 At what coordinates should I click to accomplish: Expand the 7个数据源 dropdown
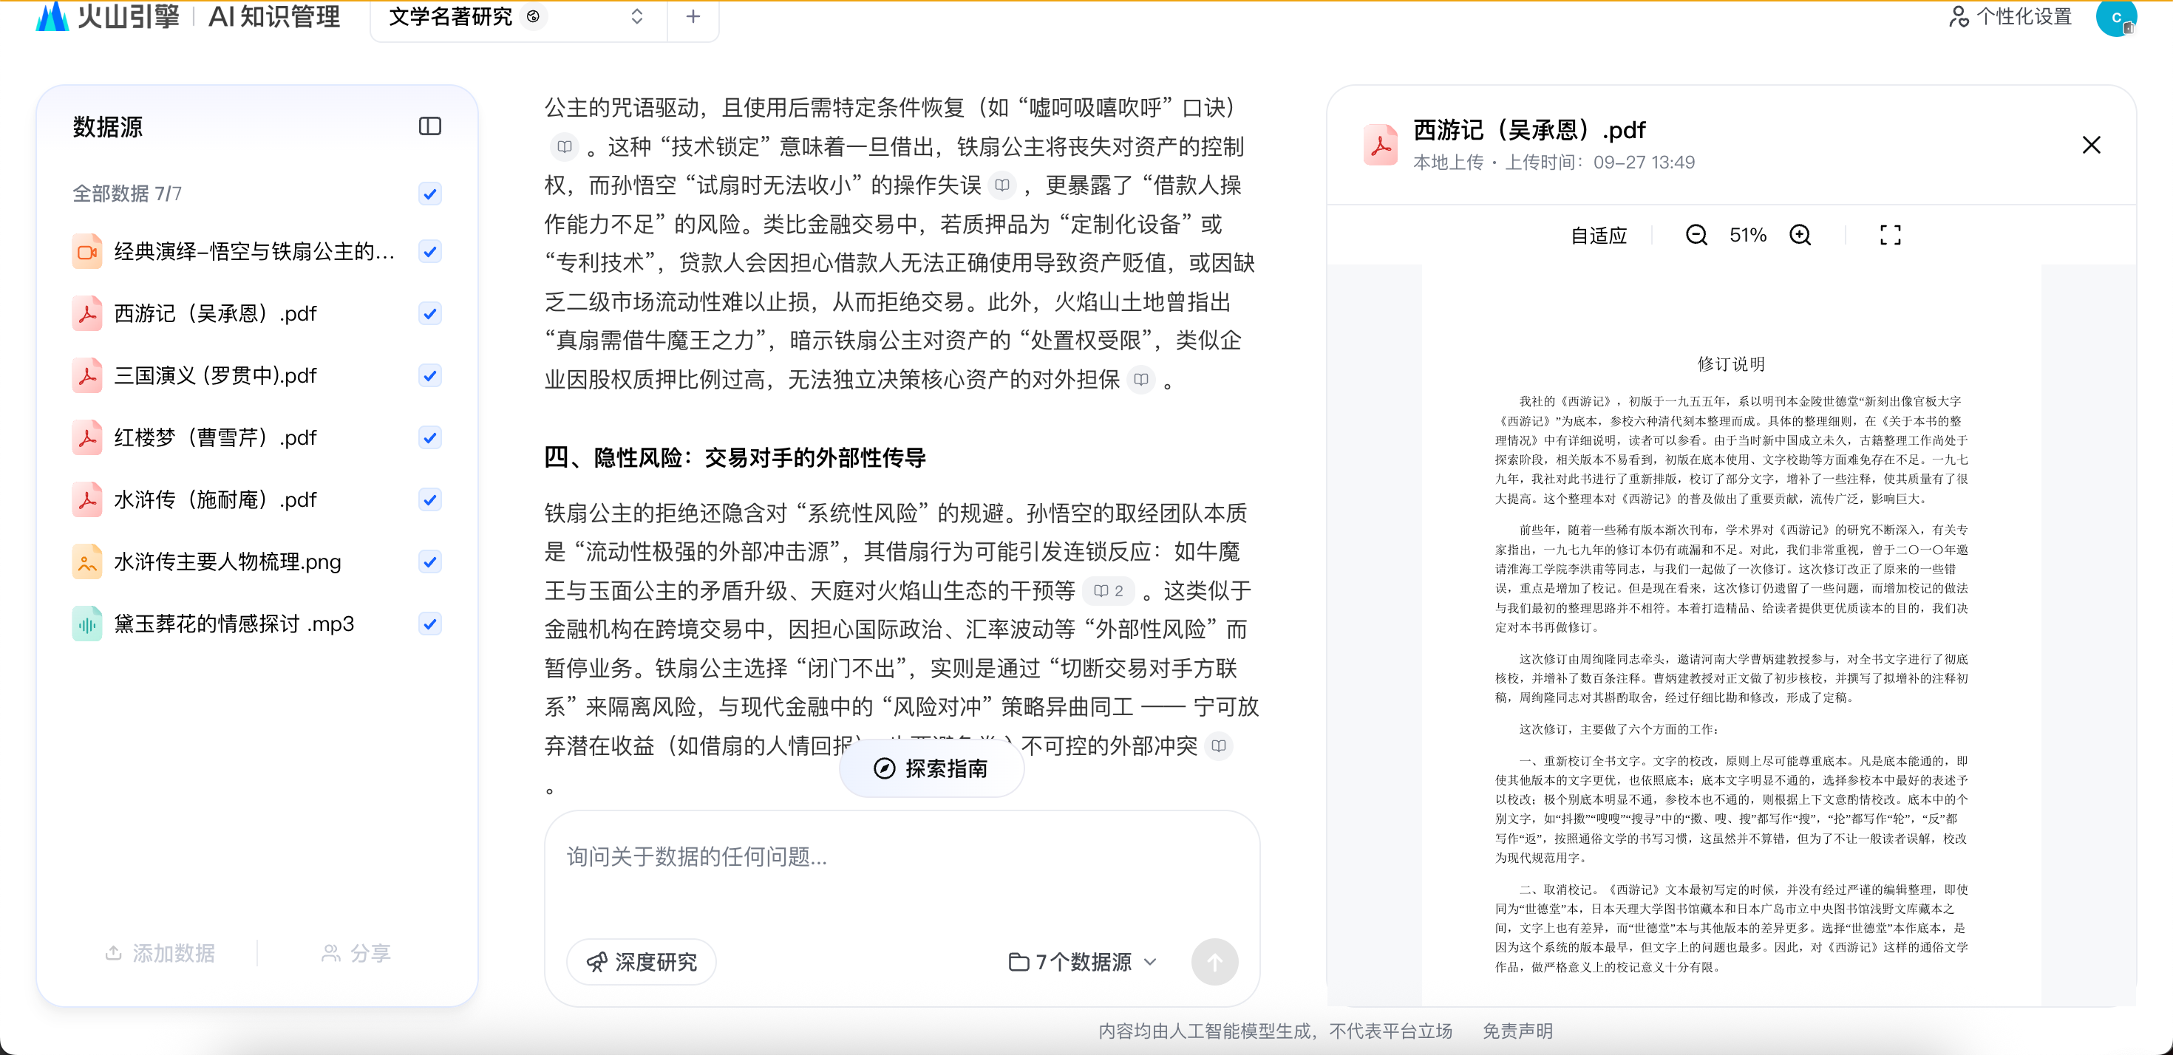click(1083, 961)
